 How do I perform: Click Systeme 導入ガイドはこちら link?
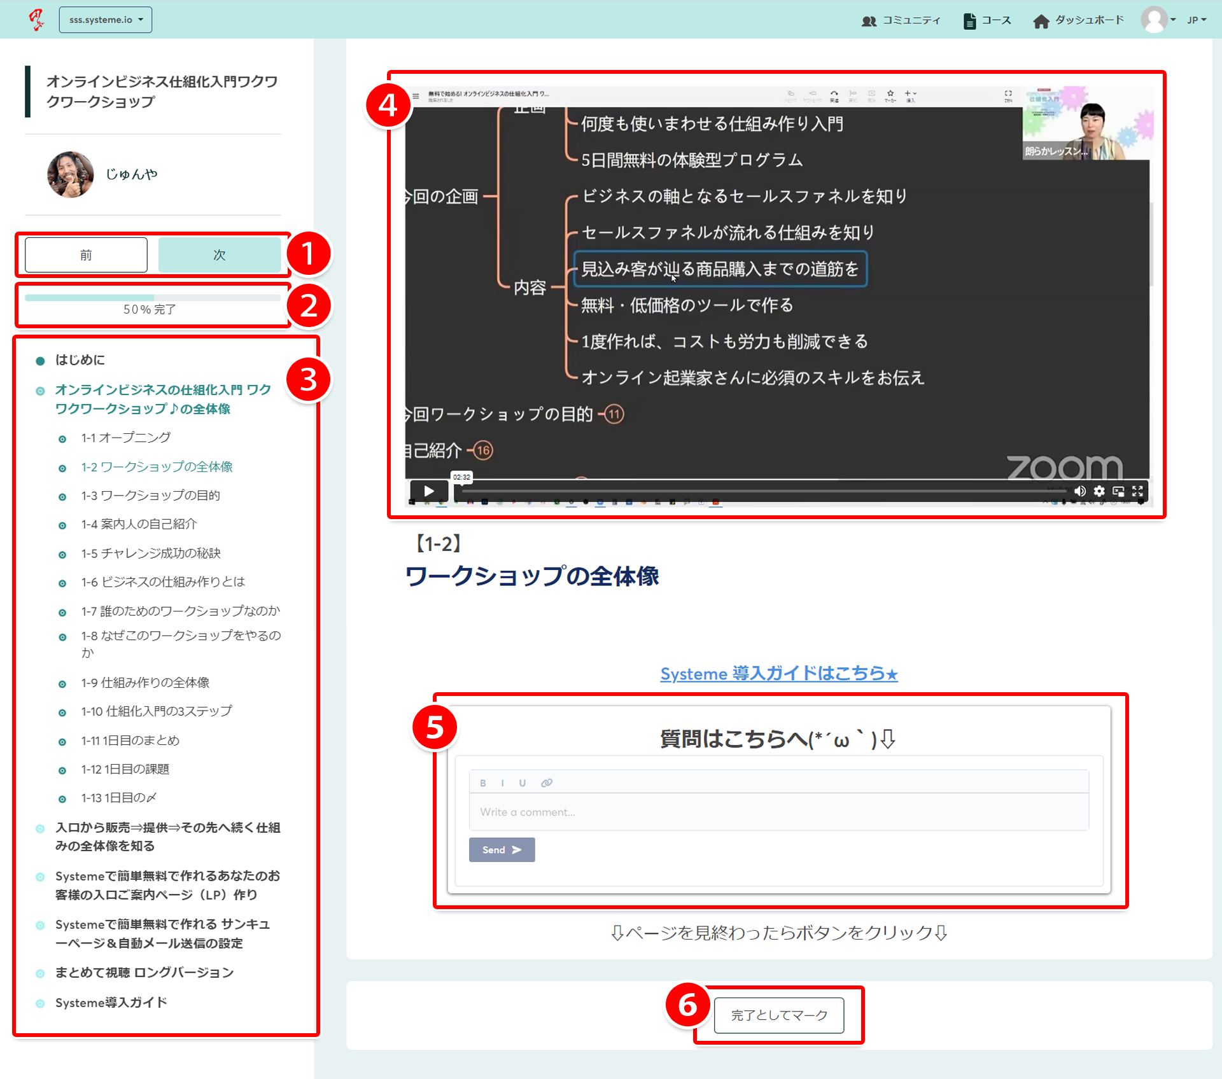[x=778, y=673]
